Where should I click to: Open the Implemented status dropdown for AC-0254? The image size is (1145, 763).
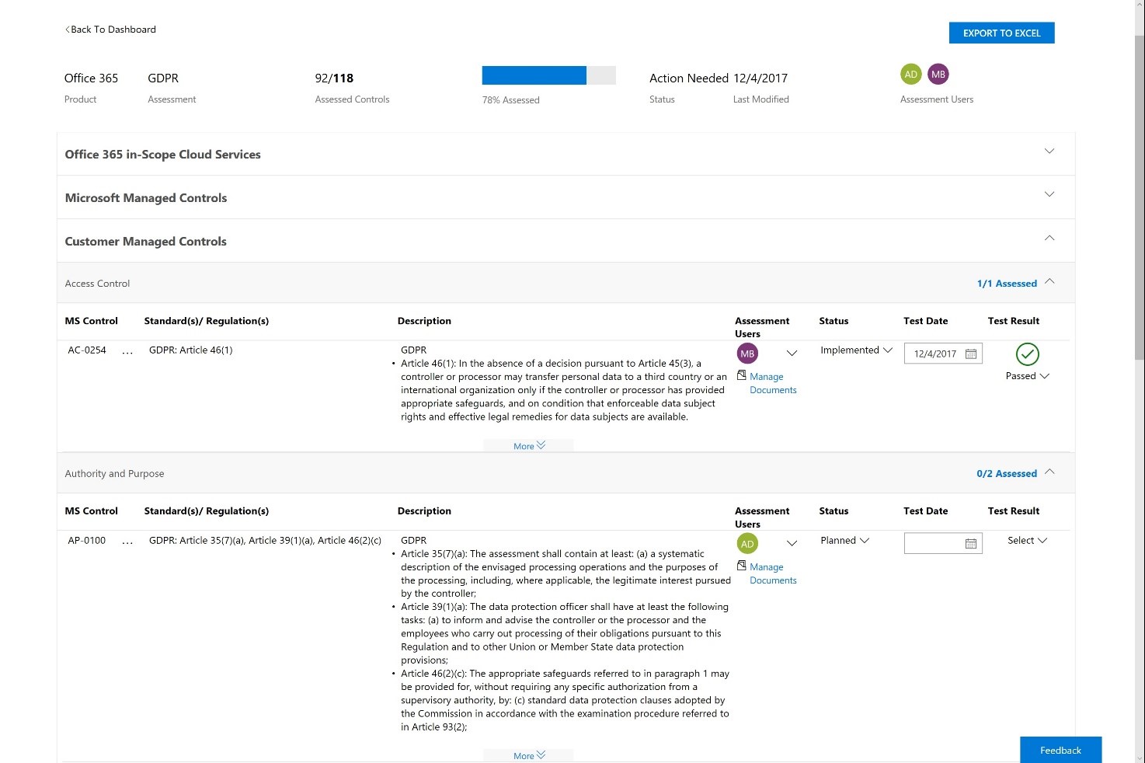(x=854, y=350)
